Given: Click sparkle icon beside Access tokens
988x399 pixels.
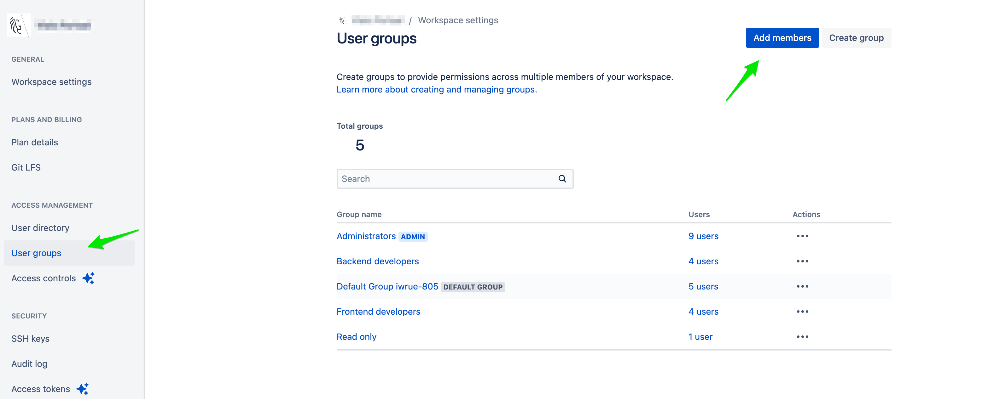Looking at the screenshot, I should (x=83, y=389).
